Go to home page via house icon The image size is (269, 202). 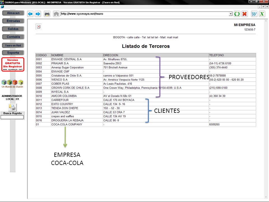[56, 14]
